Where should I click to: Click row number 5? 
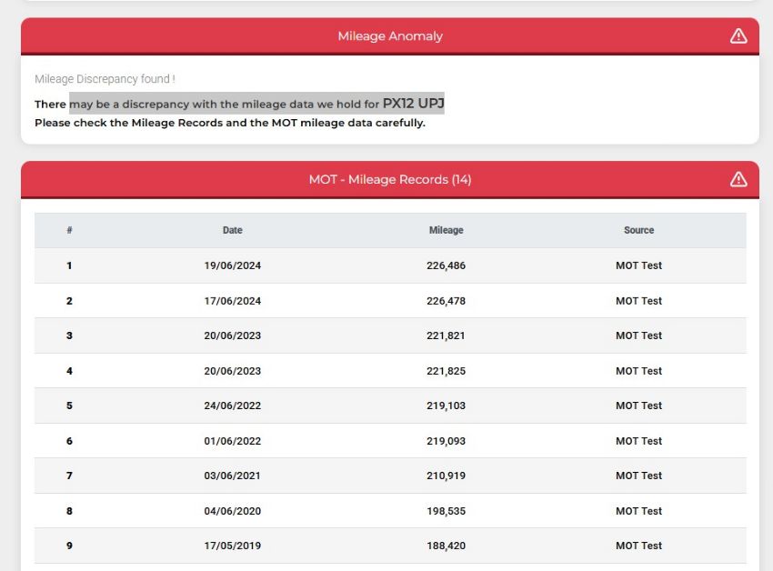tap(69, 406)
